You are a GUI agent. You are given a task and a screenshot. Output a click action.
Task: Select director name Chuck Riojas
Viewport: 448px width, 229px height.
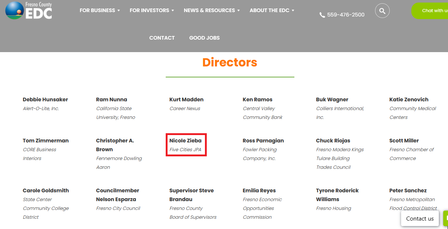(333, 141)
